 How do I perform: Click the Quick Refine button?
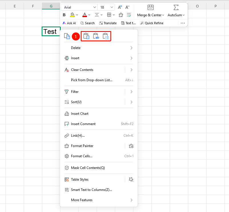coord(152,23)
